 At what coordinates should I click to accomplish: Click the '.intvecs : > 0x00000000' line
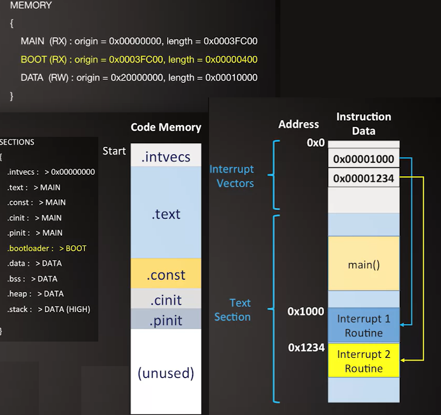tap(51, 172)
